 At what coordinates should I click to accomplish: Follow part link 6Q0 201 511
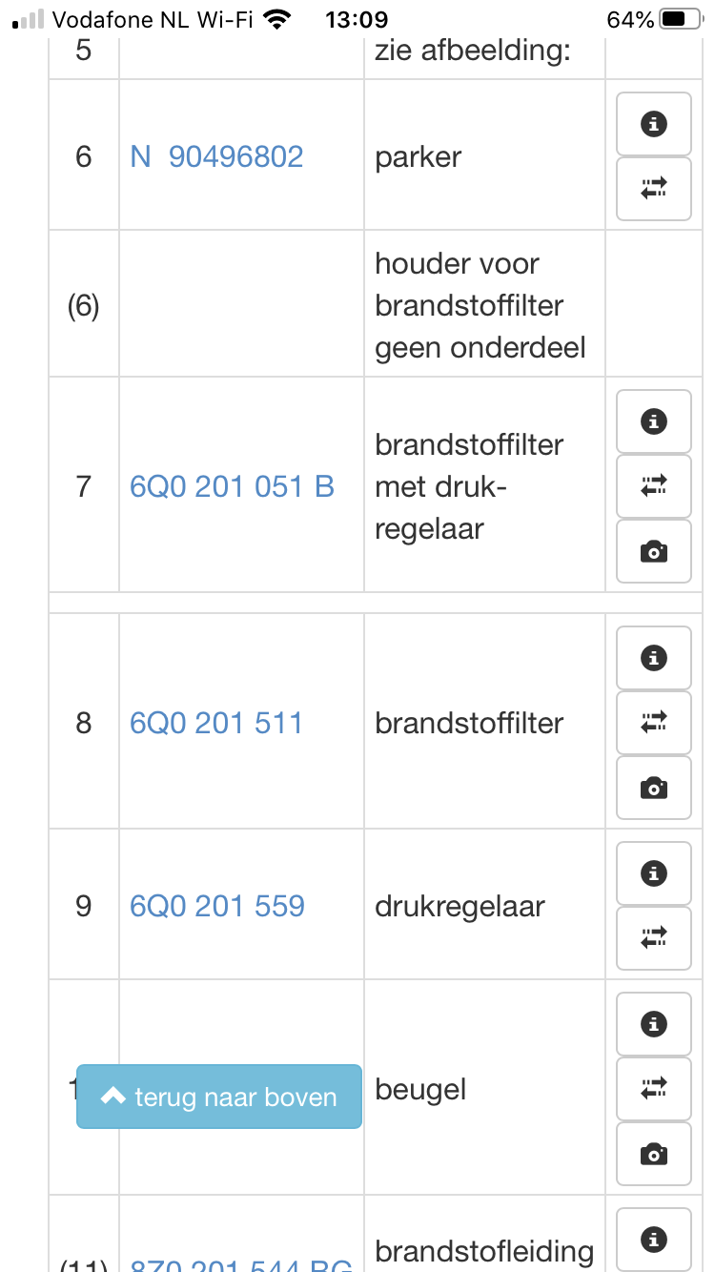pyautogui.click(x=216, y=723)
